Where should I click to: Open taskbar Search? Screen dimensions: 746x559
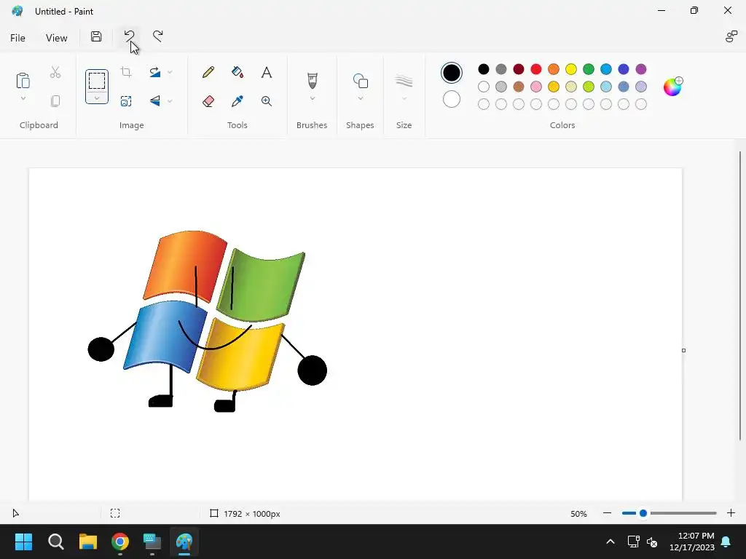pos(55,542)
